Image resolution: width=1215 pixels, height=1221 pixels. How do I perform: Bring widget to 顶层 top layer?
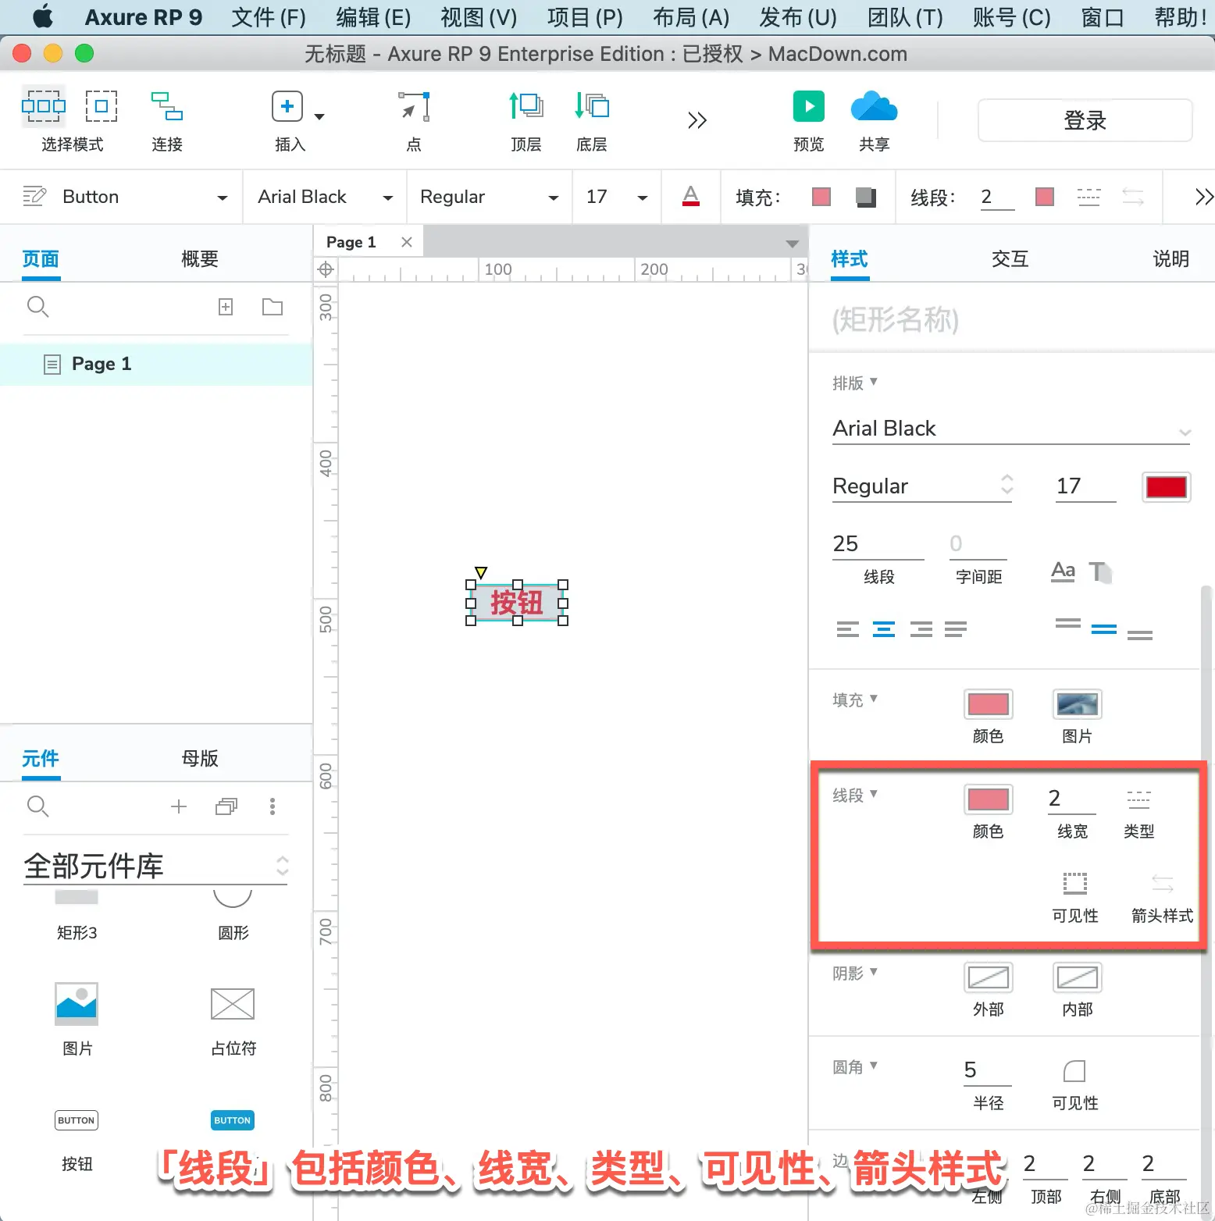point(526,105)
